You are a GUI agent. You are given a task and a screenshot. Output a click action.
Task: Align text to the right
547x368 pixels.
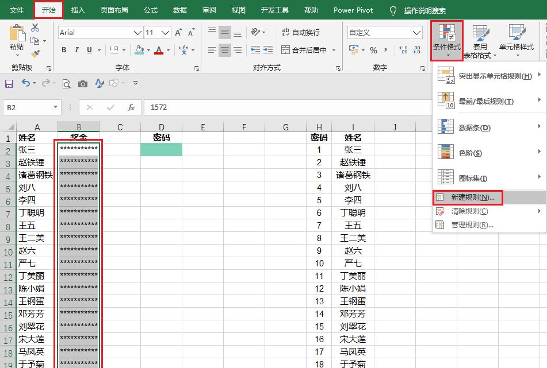[238, 50]
